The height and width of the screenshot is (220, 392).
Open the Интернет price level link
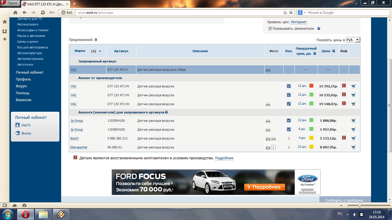coord(299,22)
